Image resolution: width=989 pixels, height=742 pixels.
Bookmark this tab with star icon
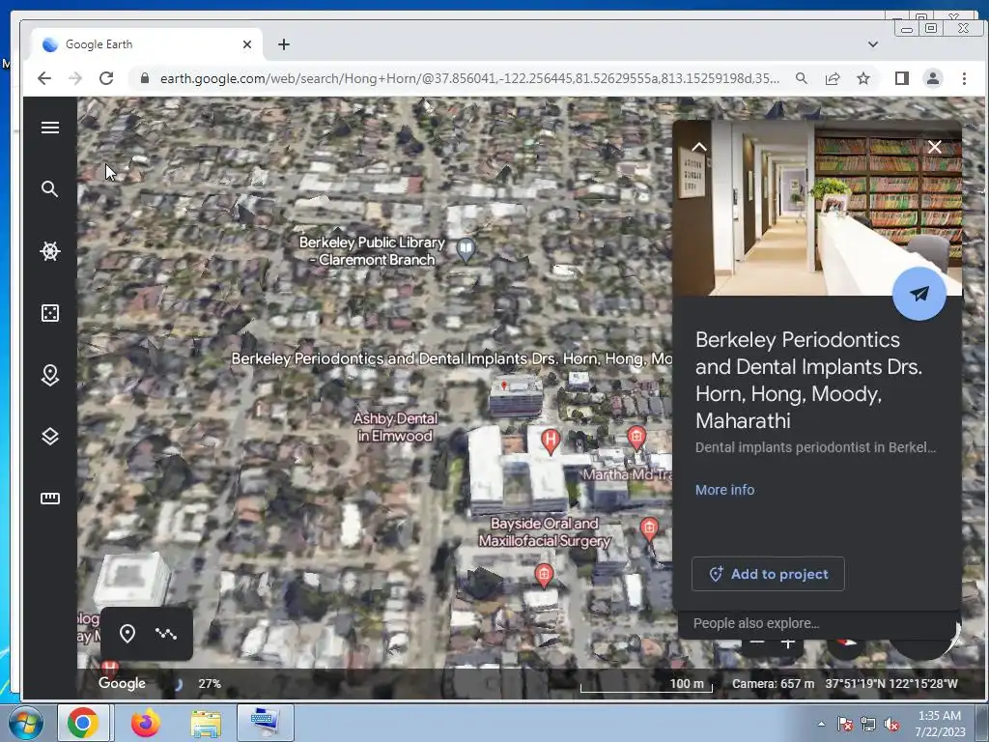863,78
